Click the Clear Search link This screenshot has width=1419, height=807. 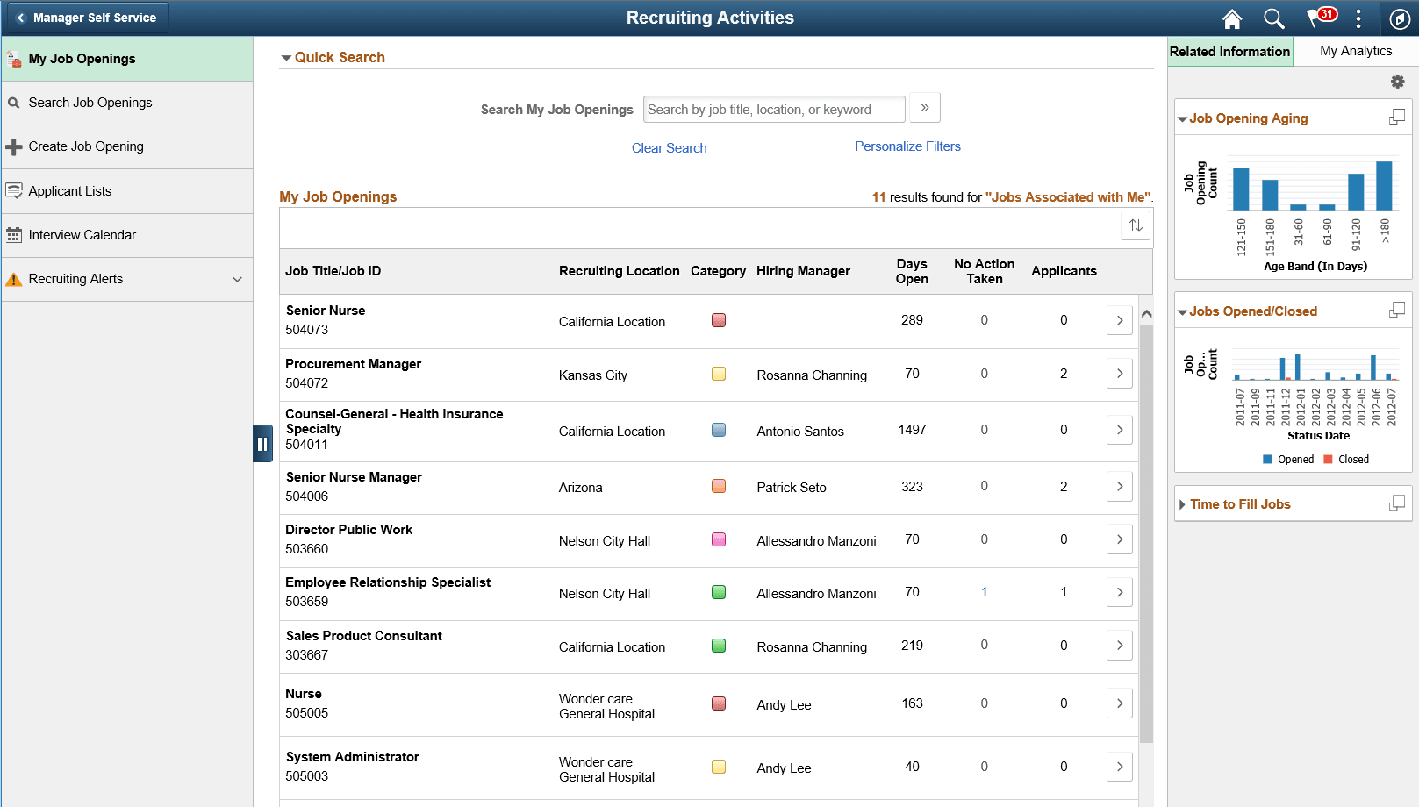click(x=669, y=147)
